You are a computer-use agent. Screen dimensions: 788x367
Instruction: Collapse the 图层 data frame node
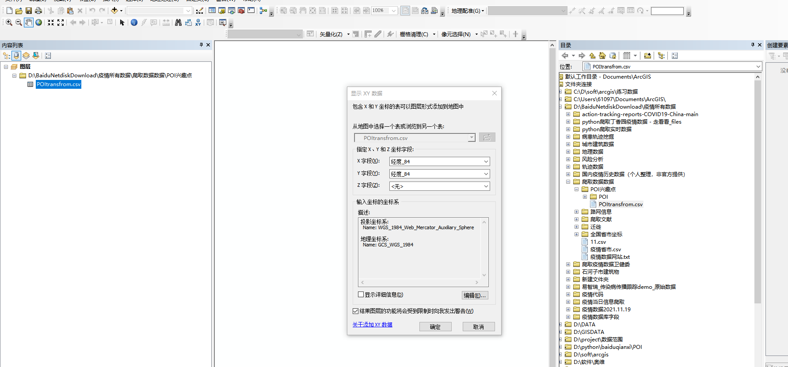point(6,67)
